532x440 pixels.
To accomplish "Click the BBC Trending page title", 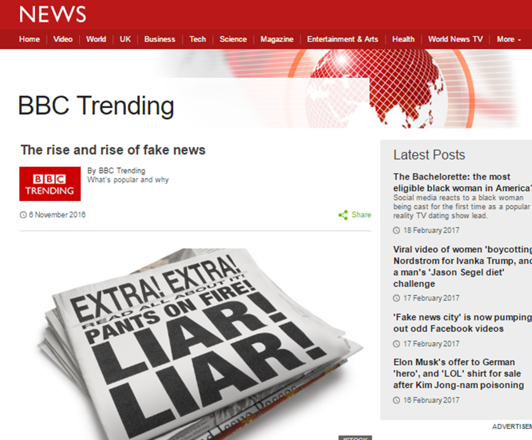I will point(96,106).
